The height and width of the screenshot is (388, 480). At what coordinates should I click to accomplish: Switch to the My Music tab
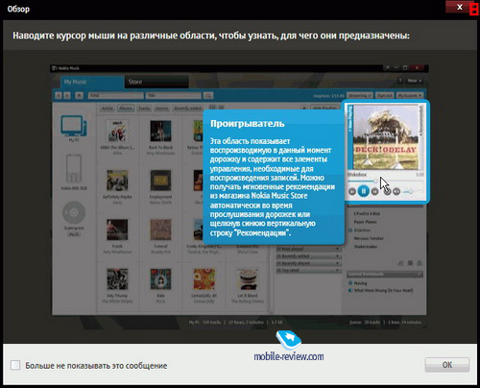click(92, 82)
